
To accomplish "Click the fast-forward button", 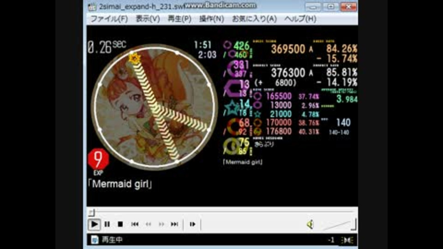I will tap(162, 225).
